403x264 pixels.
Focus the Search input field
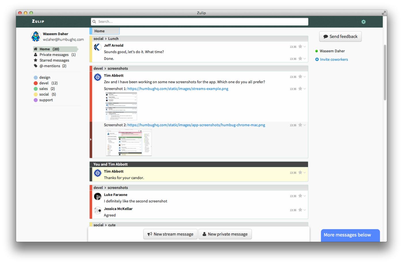(199, 22)
